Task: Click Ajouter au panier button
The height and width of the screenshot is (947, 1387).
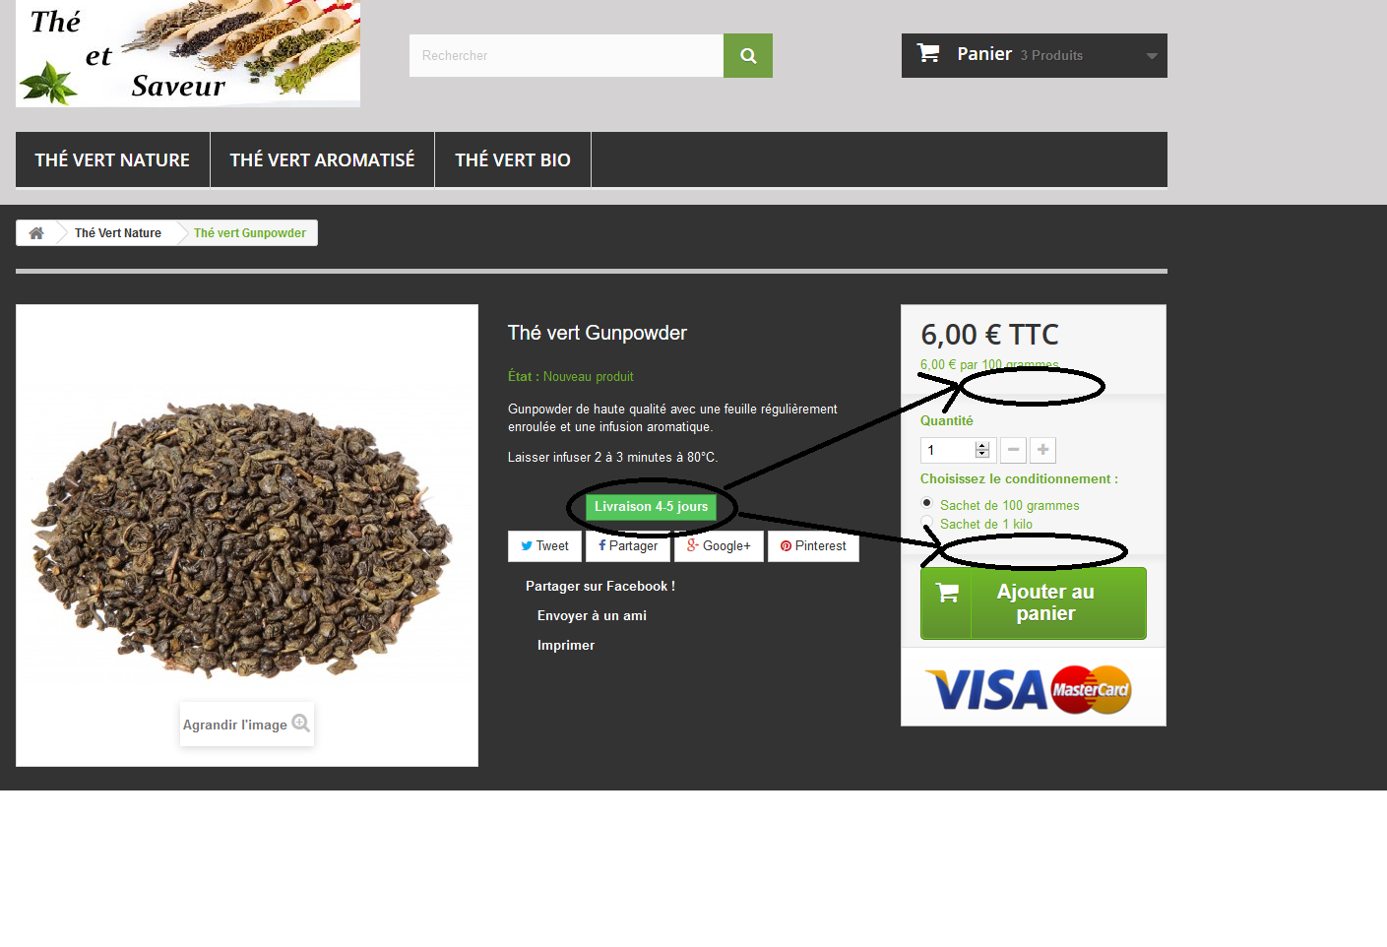Action: tap(1034, 603)
